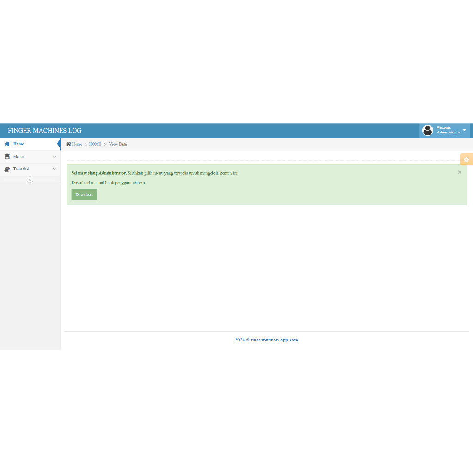Dismiss the green welcome alert
This screenshot has height=473, width=473.
[460, 172]
